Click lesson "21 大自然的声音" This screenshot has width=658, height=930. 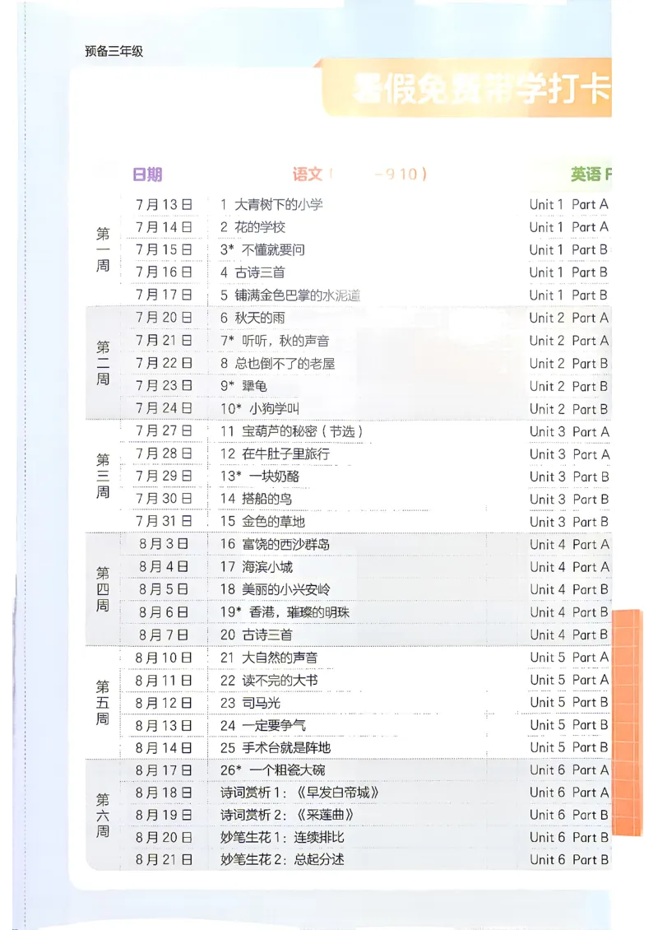click(x=268, y=658)
